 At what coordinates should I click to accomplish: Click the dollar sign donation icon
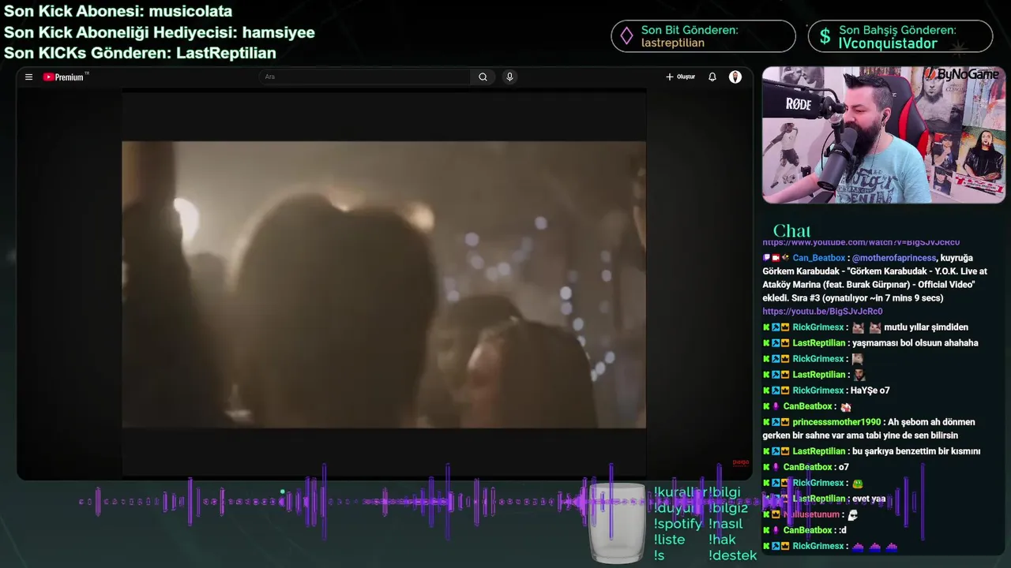825,36
